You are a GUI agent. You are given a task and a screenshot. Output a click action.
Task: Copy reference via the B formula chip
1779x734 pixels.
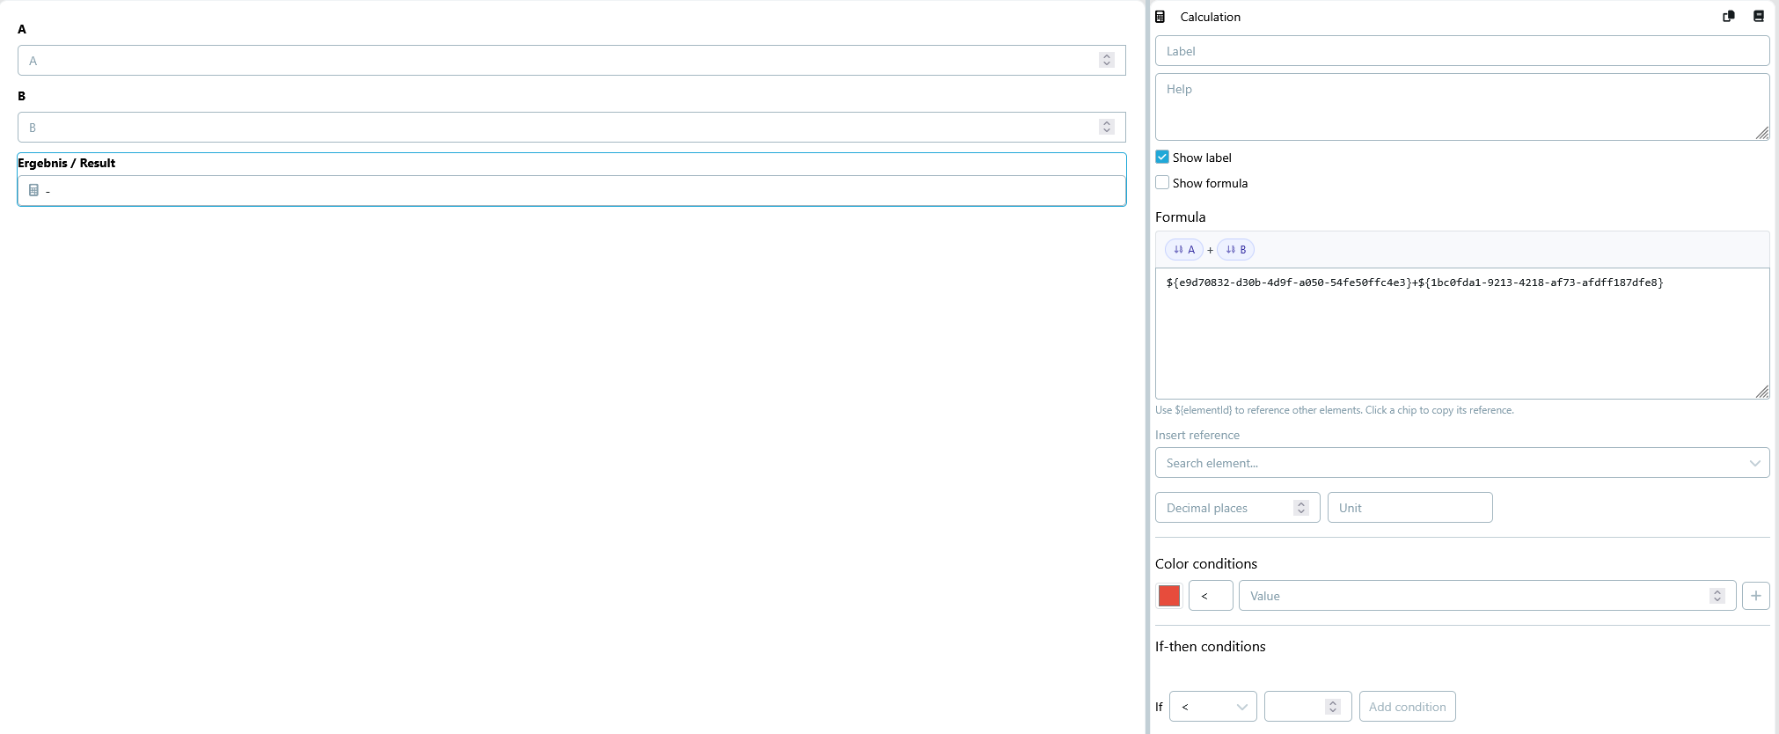[1235, 250]
